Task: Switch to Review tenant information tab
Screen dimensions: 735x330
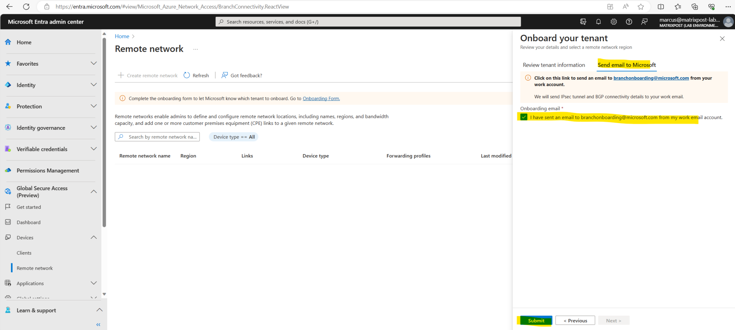Action: pos(554,65)
